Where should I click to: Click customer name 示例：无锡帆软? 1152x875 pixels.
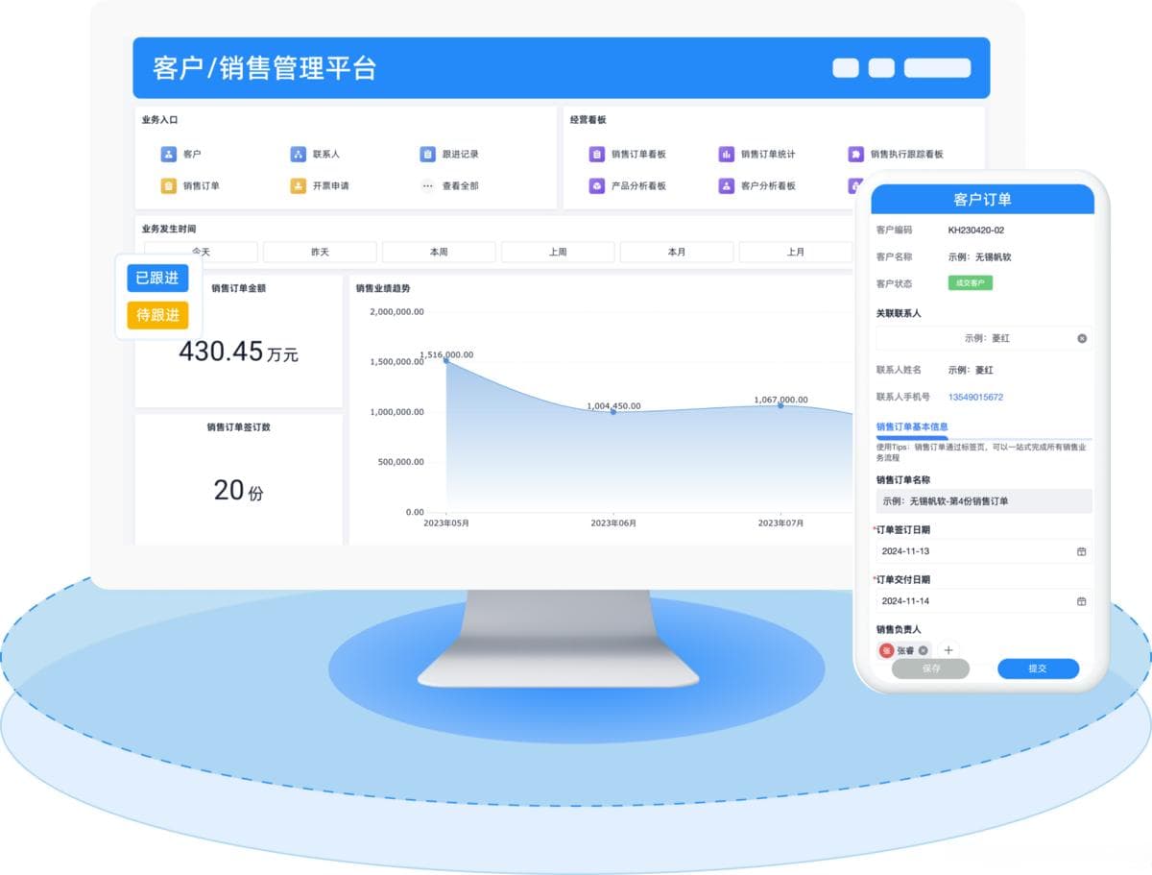pyautogui.click(x=979, y=257)
